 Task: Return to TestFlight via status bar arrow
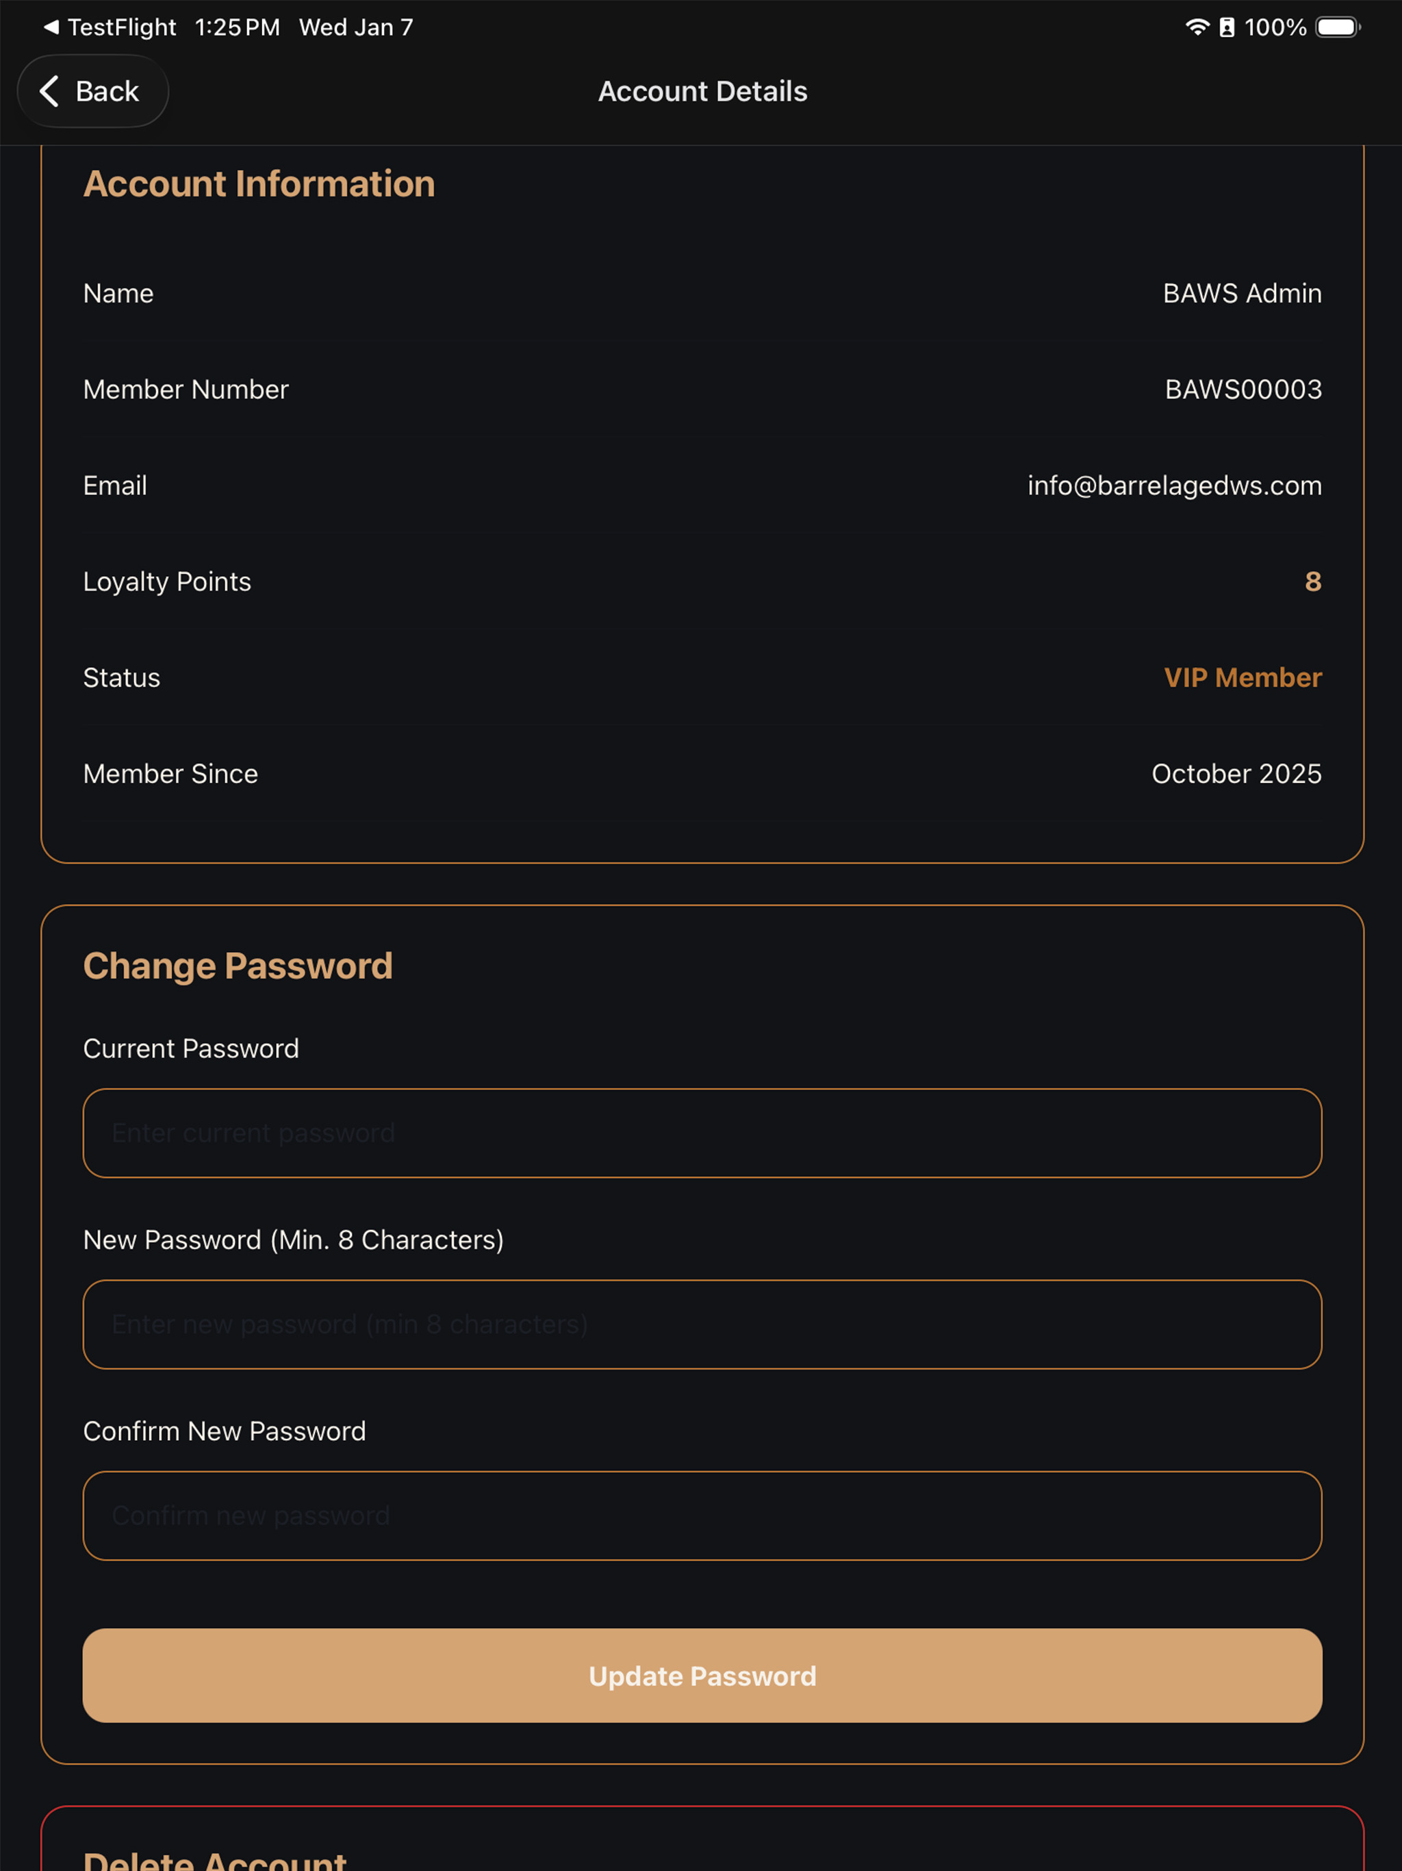click(51, 27)
